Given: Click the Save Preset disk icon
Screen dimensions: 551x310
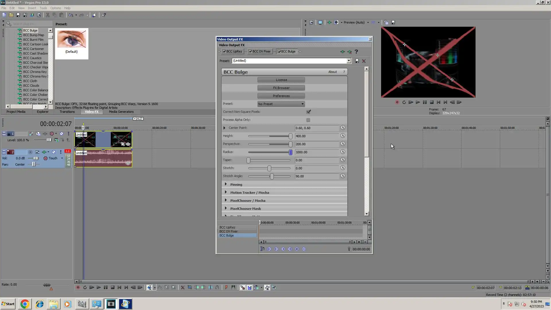Looking at the screenshot, I should pos(357,61).
